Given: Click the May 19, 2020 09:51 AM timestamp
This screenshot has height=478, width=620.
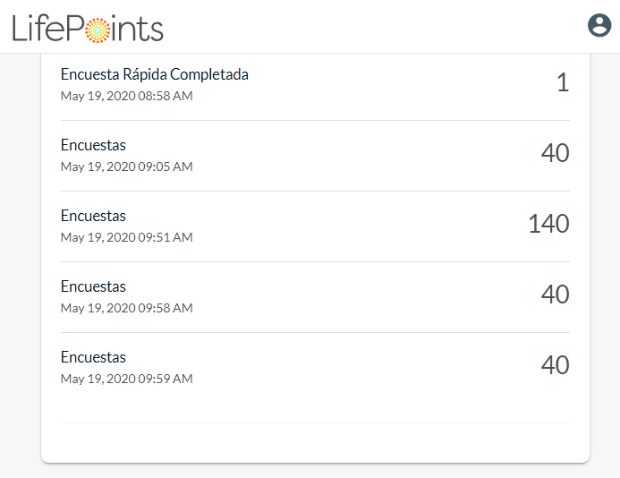Looking at the screenshot, I should (126, 237).
